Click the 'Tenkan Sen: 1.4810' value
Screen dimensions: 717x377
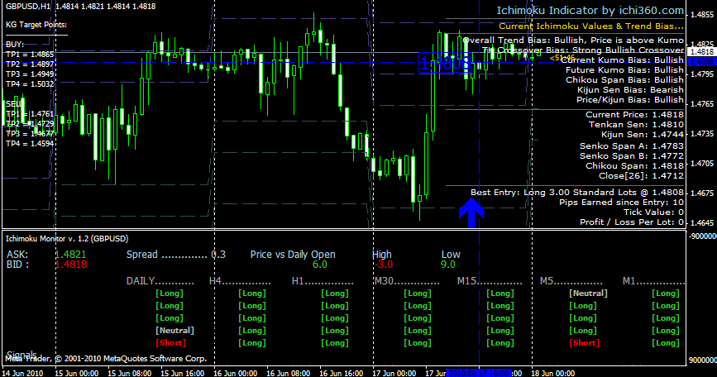[x=637, y=124]
